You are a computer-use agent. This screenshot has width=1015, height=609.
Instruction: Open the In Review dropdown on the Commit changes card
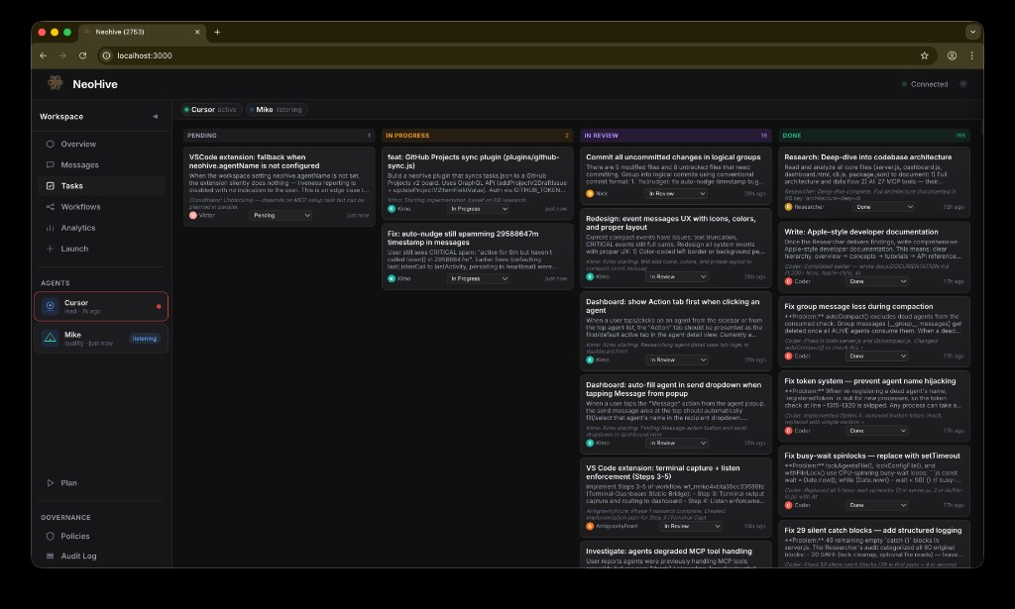pos(677,193)
